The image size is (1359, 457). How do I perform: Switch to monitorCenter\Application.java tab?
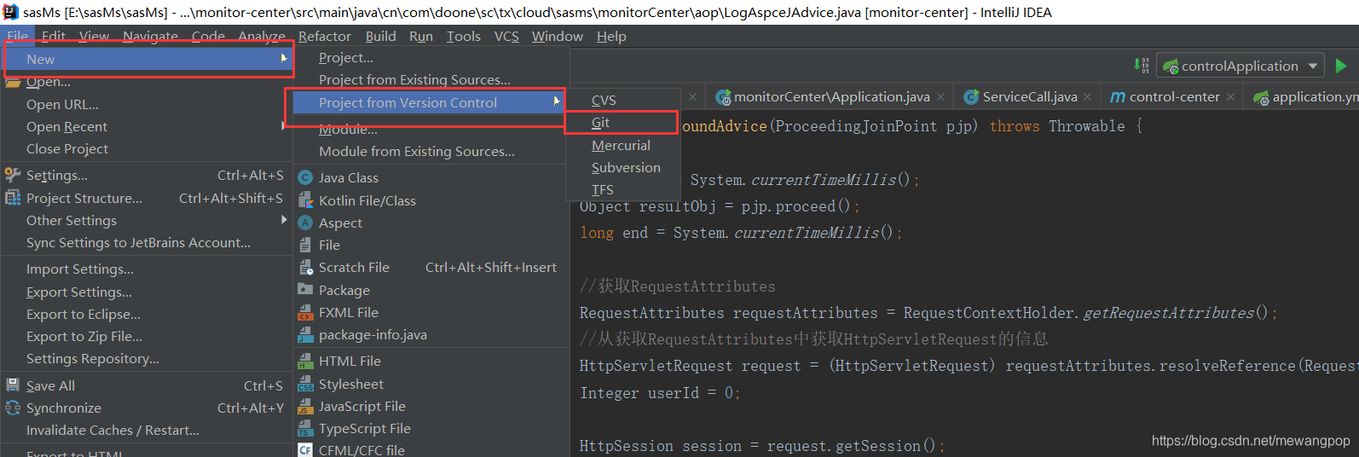tap(831, 97)
